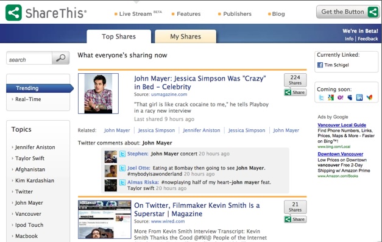Click the Stephen username link
Viewport: 382px width, 242px height.
tap(138, 154)
